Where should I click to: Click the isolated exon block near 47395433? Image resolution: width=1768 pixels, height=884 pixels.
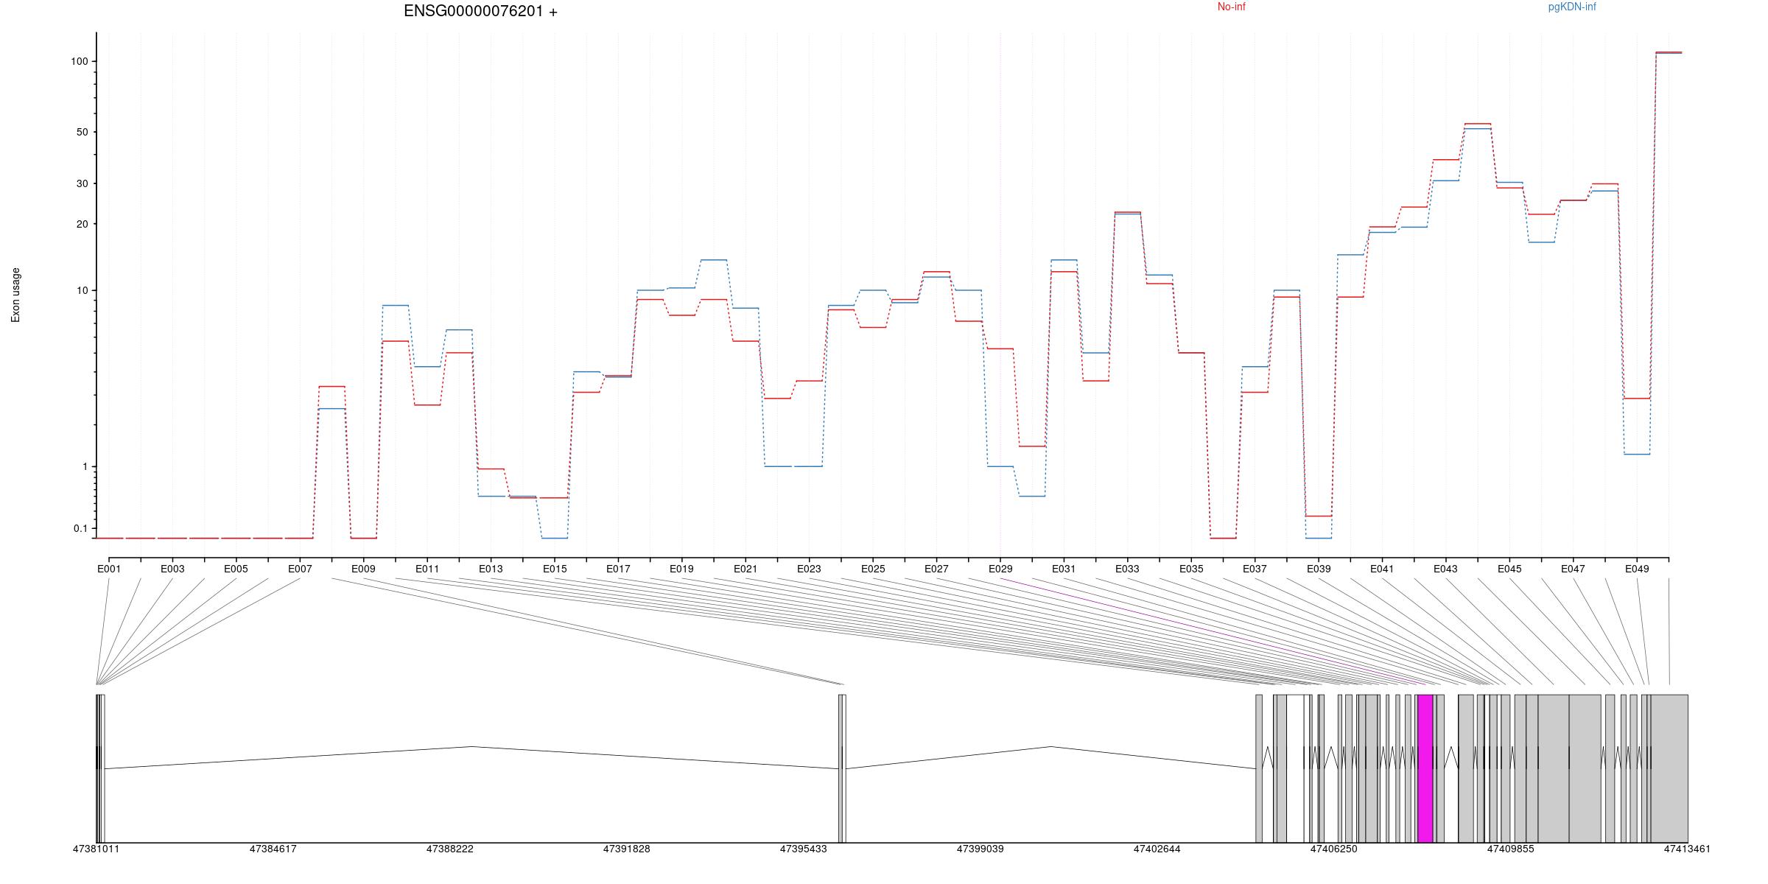(x=842, y=768)
